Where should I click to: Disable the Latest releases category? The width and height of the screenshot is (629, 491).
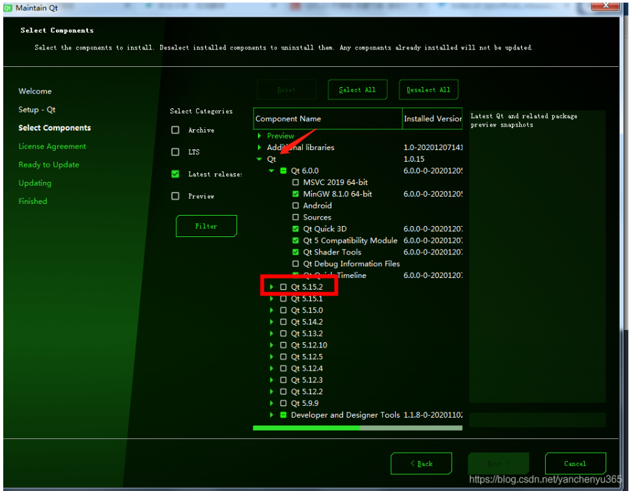175,174
